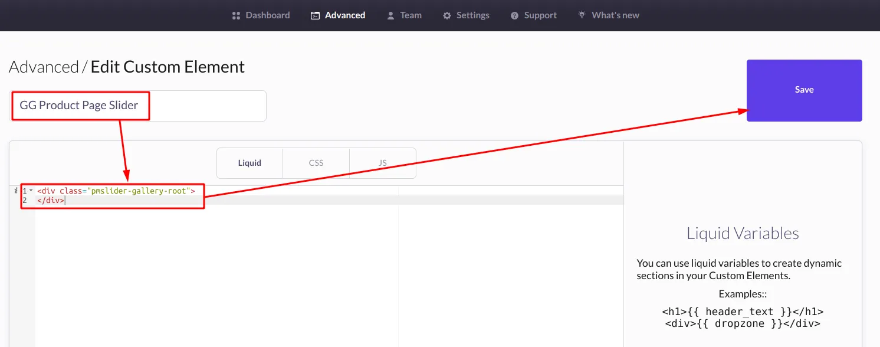Switch to the CSS tab
This screenshot has width=880, height=347.
(316, 163)
